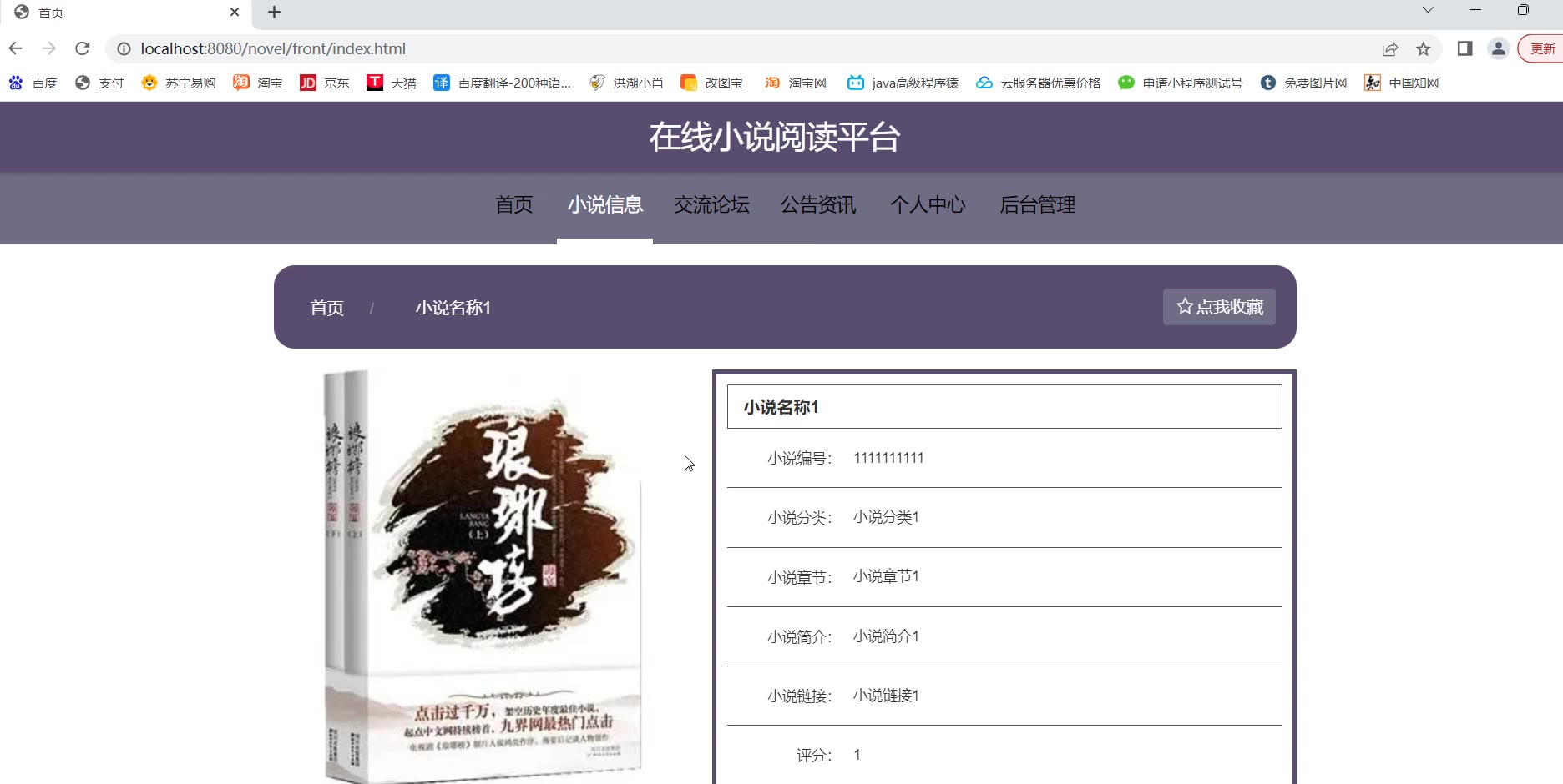Open 公告资讯 in the navigation menu

pos(818,205)
